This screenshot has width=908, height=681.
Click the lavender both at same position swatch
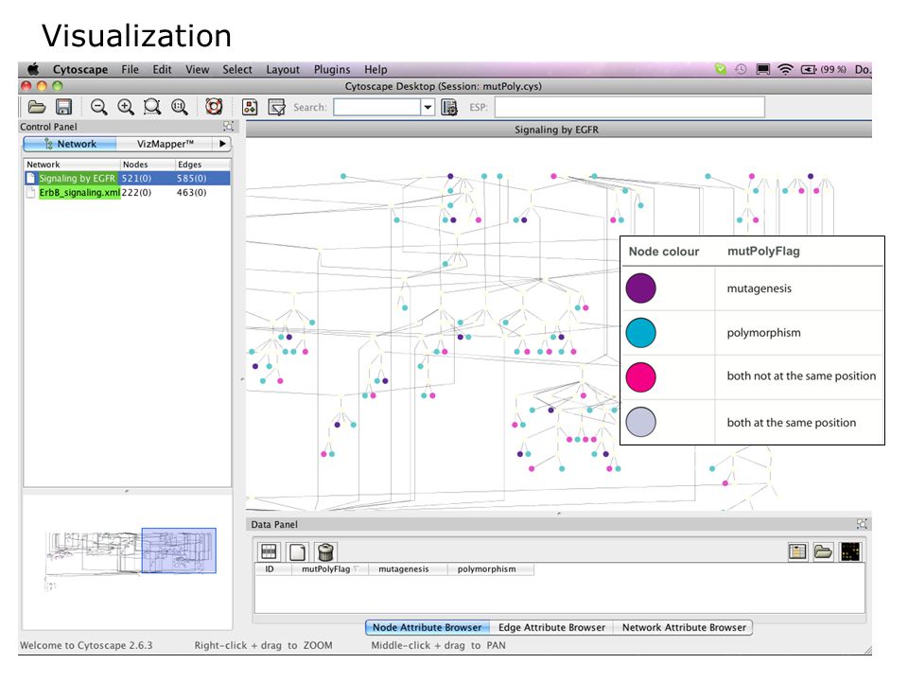pyautogui.click(x=640, y=422)
